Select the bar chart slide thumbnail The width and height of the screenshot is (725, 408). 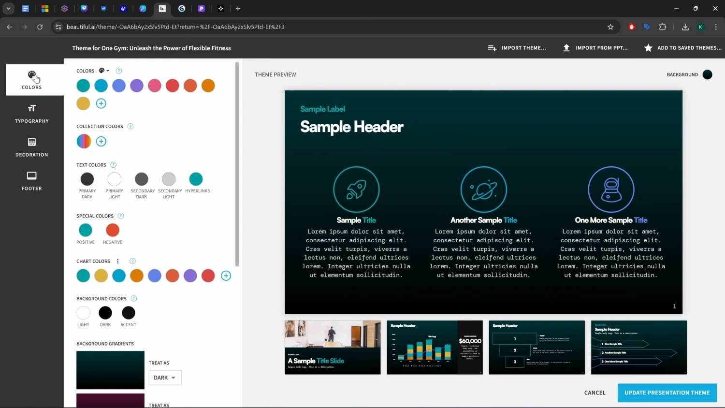(x=435, y=347)
